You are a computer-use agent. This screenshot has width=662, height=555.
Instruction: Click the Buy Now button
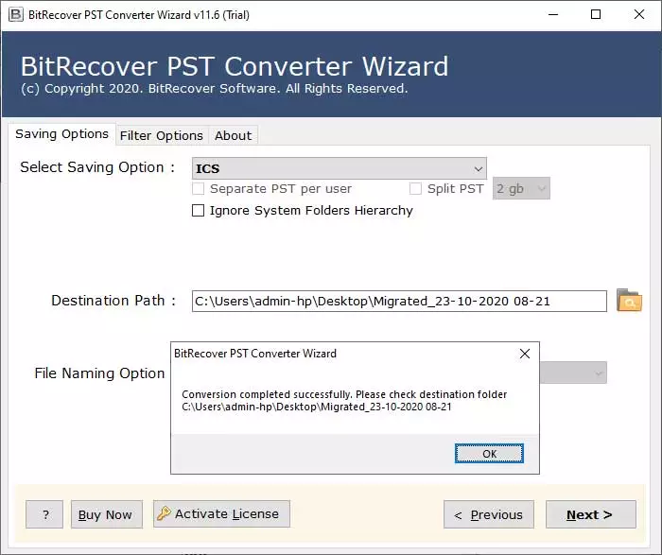coord(105,514)
